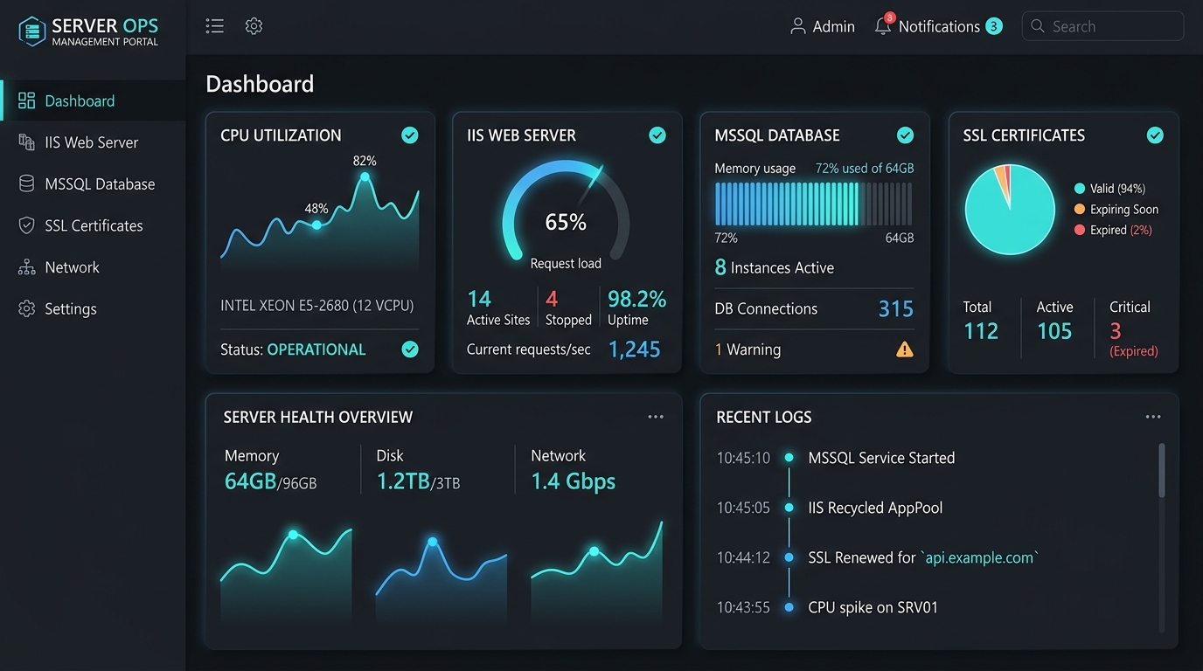Click the Recent Logs vertical scrollbar

pos(1162,470)
